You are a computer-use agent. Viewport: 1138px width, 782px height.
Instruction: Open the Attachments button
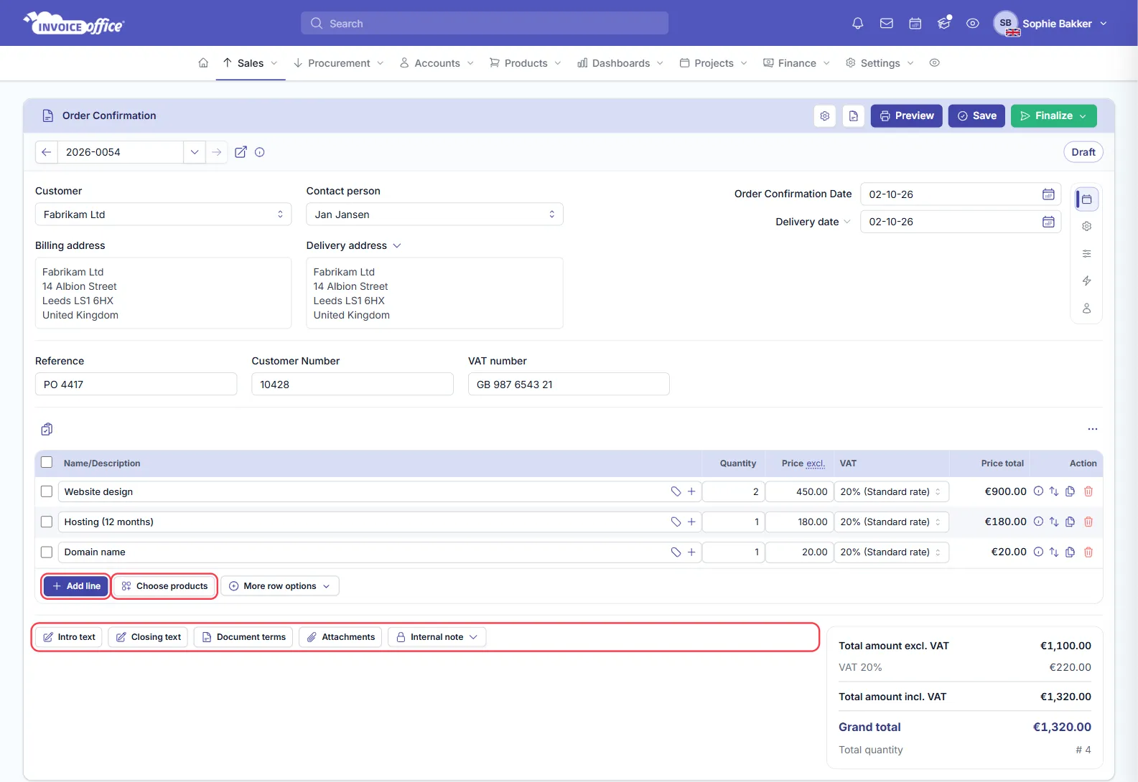[341, 637]
